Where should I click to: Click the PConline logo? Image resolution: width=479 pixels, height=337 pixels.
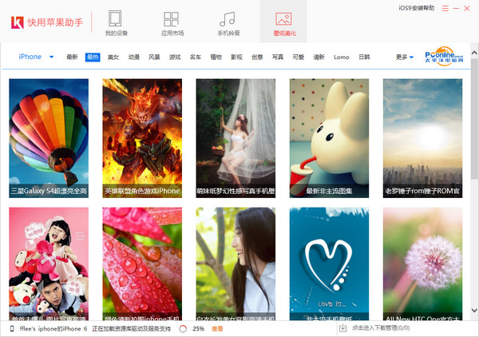tap(444, 56)
